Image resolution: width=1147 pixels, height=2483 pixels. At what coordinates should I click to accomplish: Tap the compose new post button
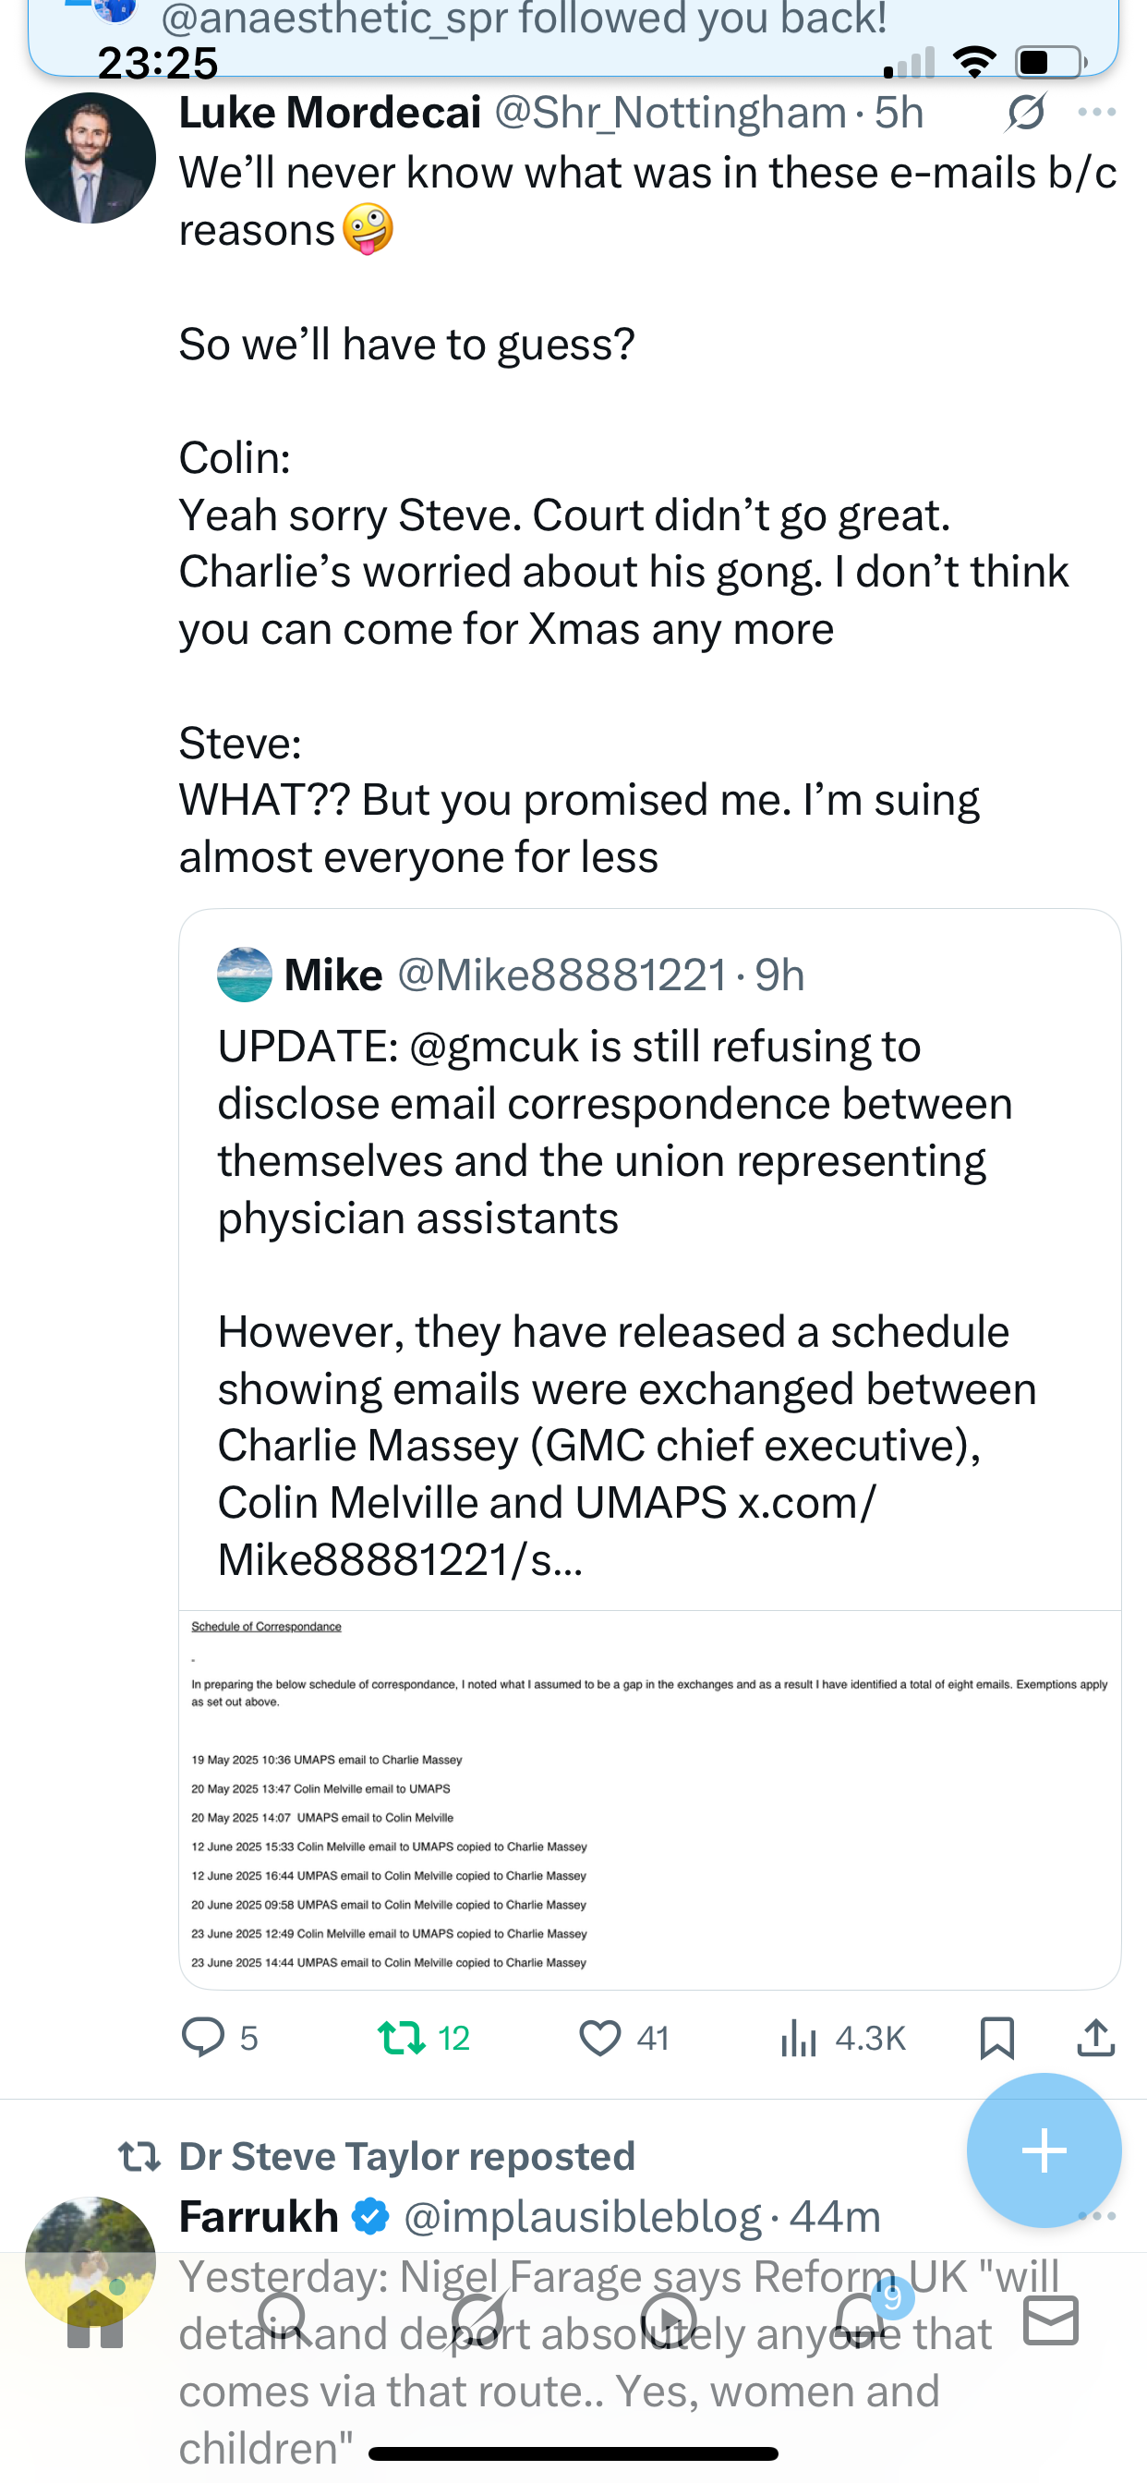click(1044, 2150)
